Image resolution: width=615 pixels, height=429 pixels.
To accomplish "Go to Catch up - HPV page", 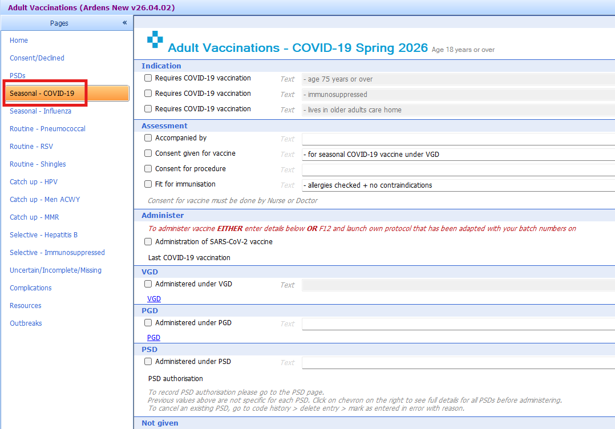I will click(x=34, y=181).
